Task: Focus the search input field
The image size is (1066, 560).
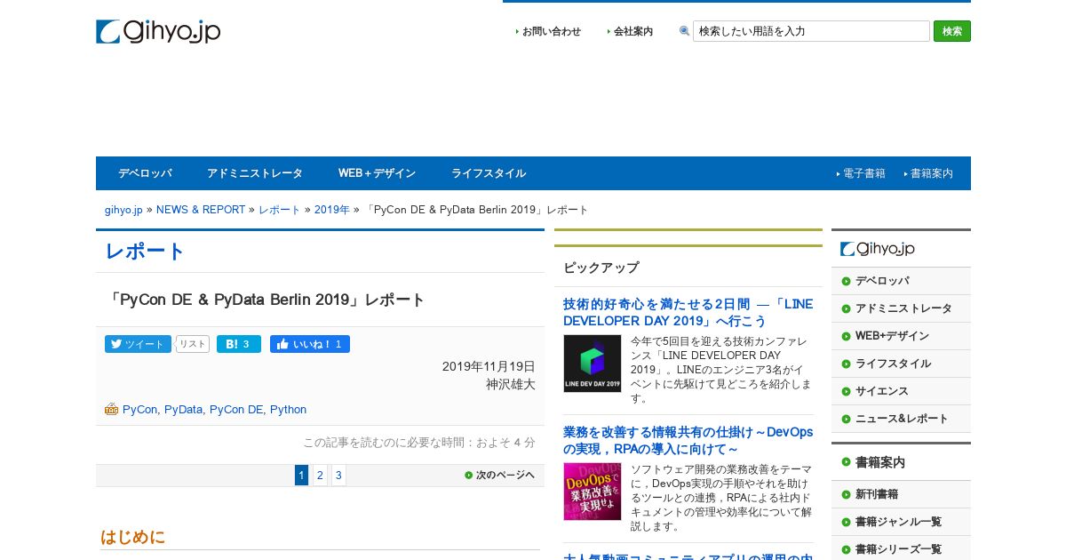Action: pyautogui.click(x=811, y=31)
